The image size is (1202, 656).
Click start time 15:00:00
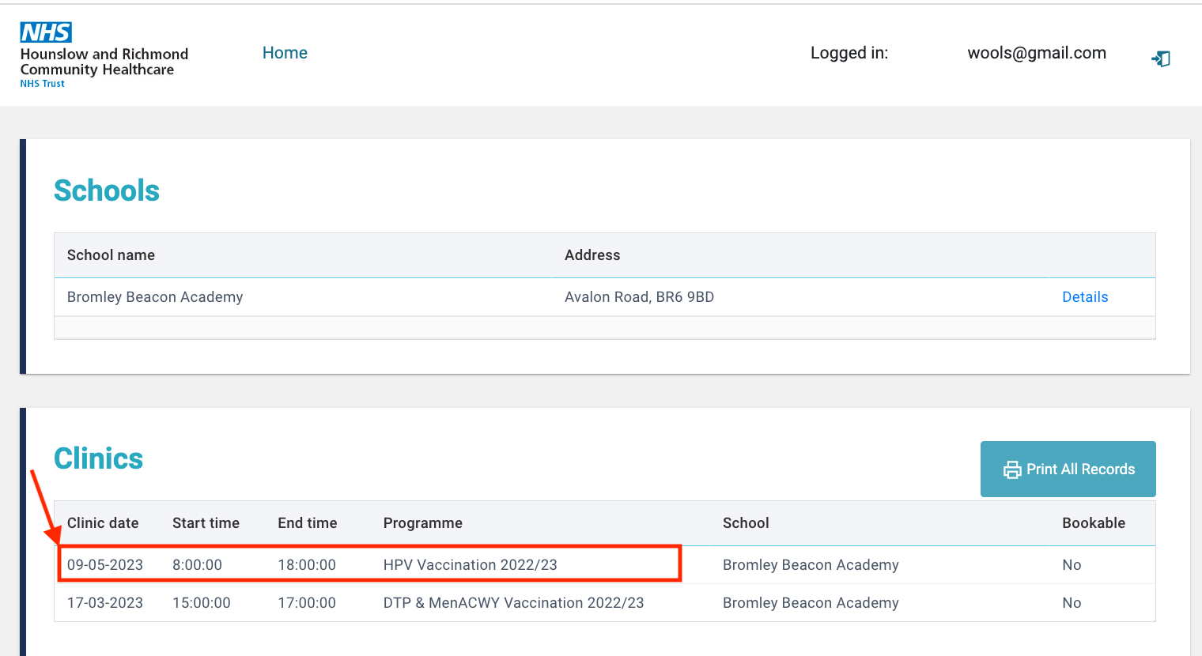pos(202,603)
